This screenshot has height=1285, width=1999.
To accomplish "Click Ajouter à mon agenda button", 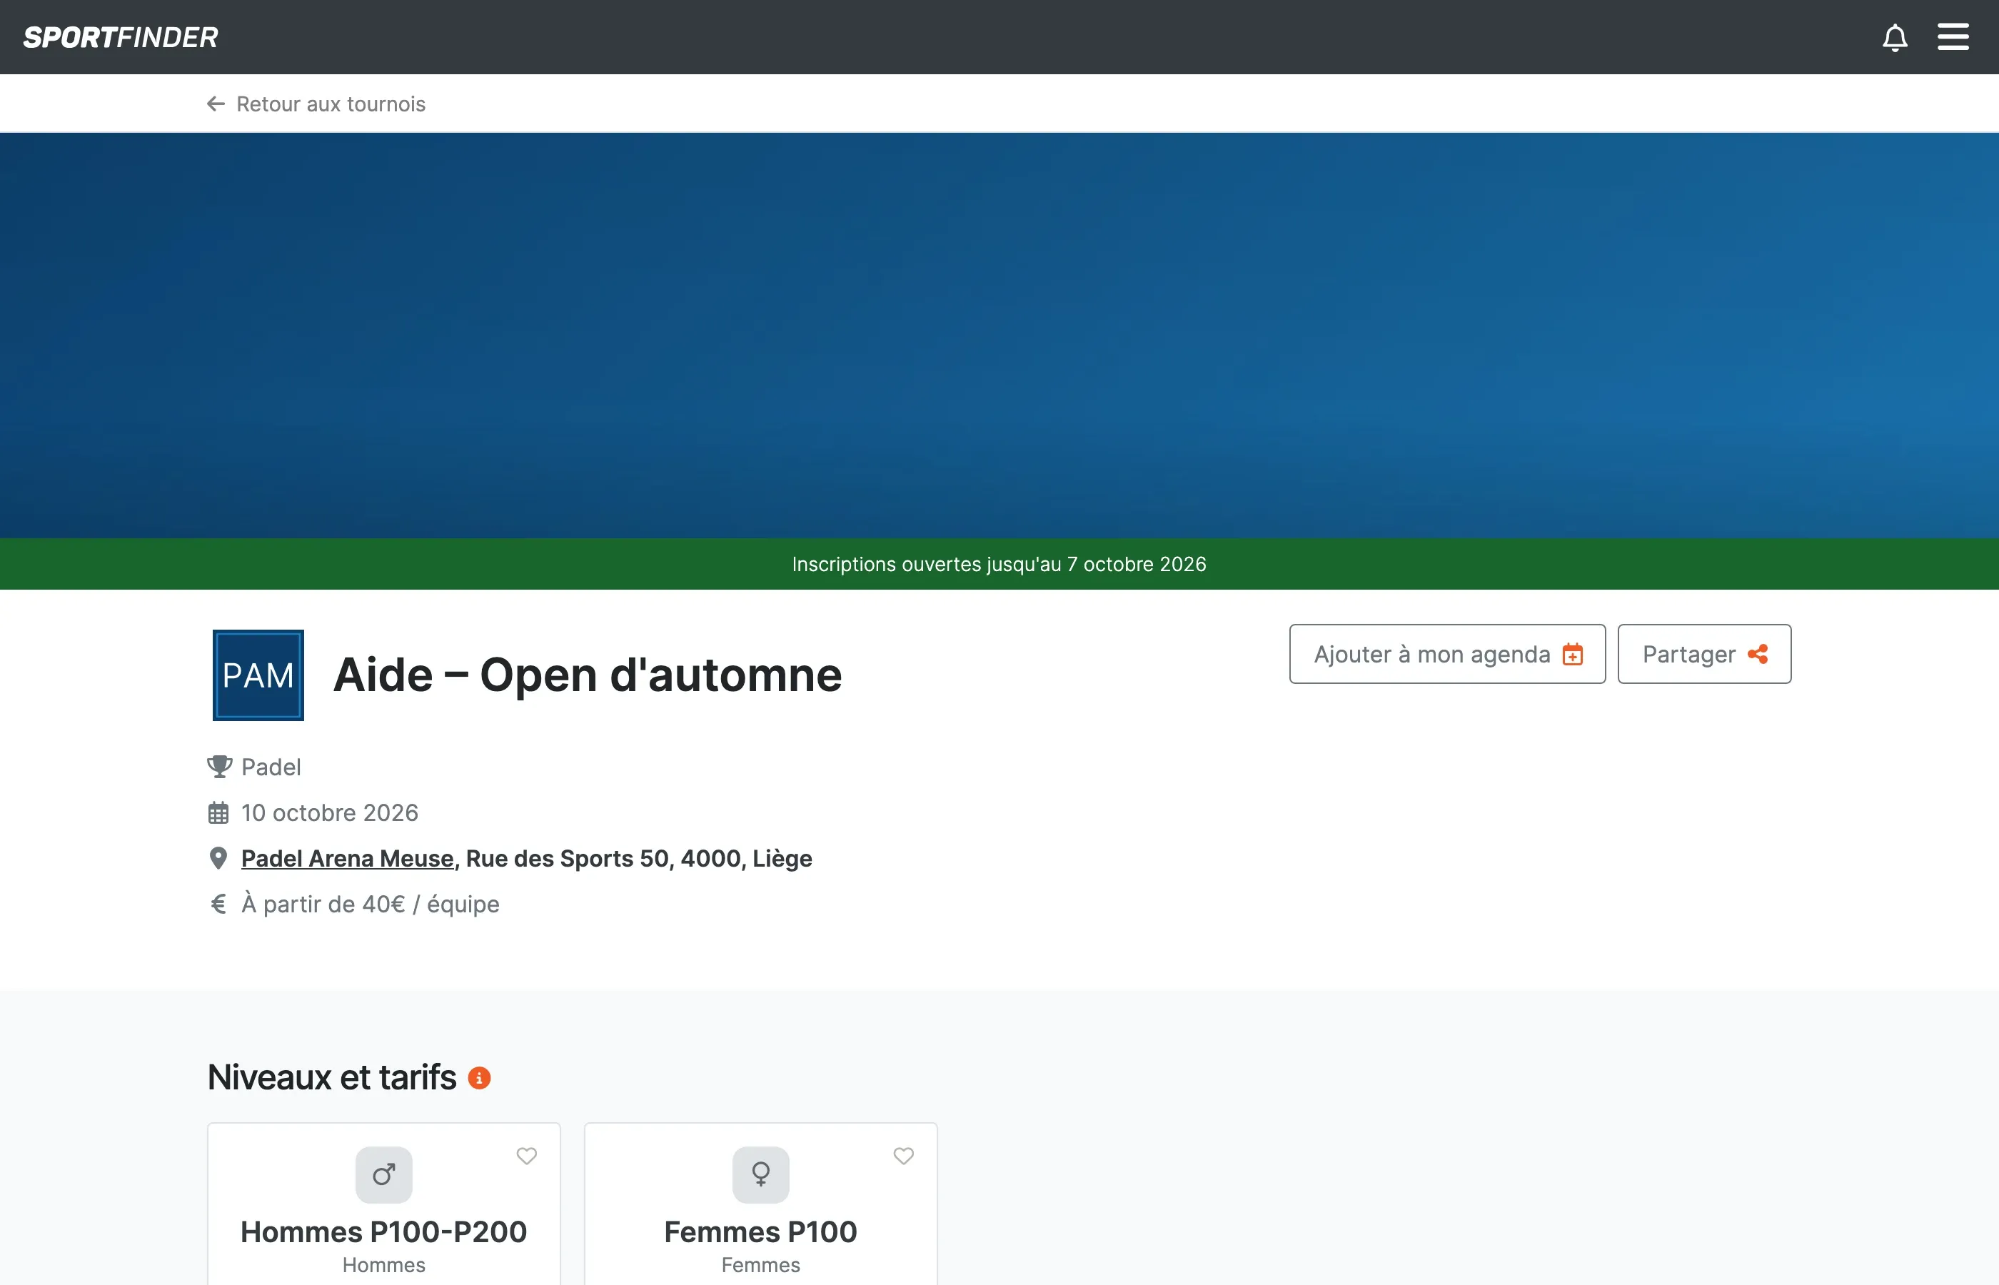I will 1446,654.
